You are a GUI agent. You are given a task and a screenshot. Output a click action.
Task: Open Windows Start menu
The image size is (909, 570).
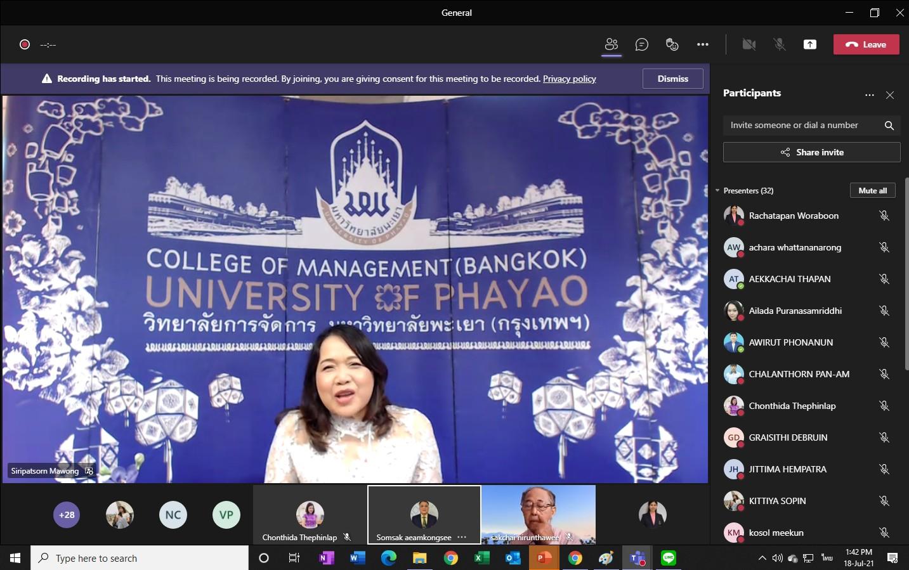(15, 558)
